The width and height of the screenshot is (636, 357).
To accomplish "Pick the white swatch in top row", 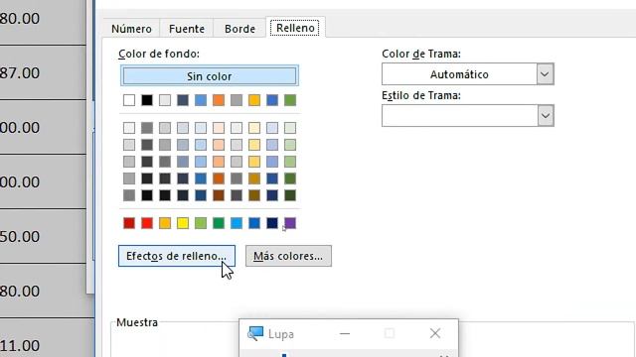I will tap(129, 100).
